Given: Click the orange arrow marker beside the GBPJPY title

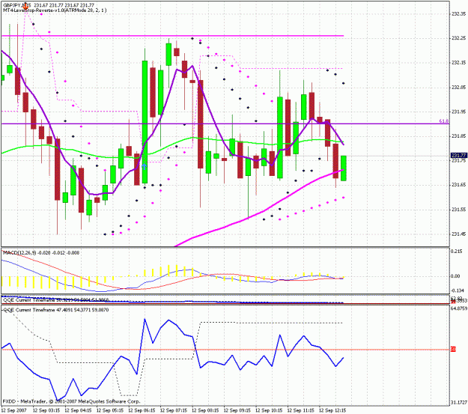Looking at the screenshot, I should (x=25, y=5).
